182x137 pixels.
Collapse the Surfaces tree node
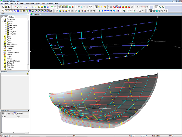pyautogui.click(x=3, y=21)
